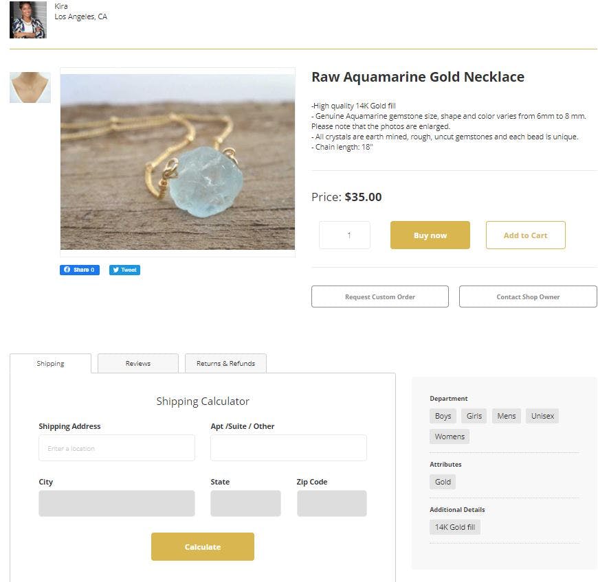Add the necklace to cart

point(525,235)
